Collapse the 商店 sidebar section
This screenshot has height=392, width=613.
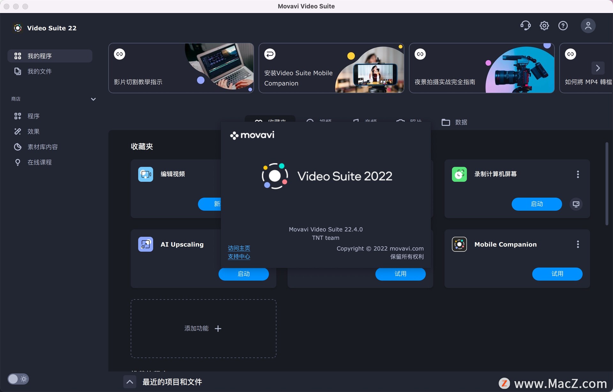click(93, 99)
